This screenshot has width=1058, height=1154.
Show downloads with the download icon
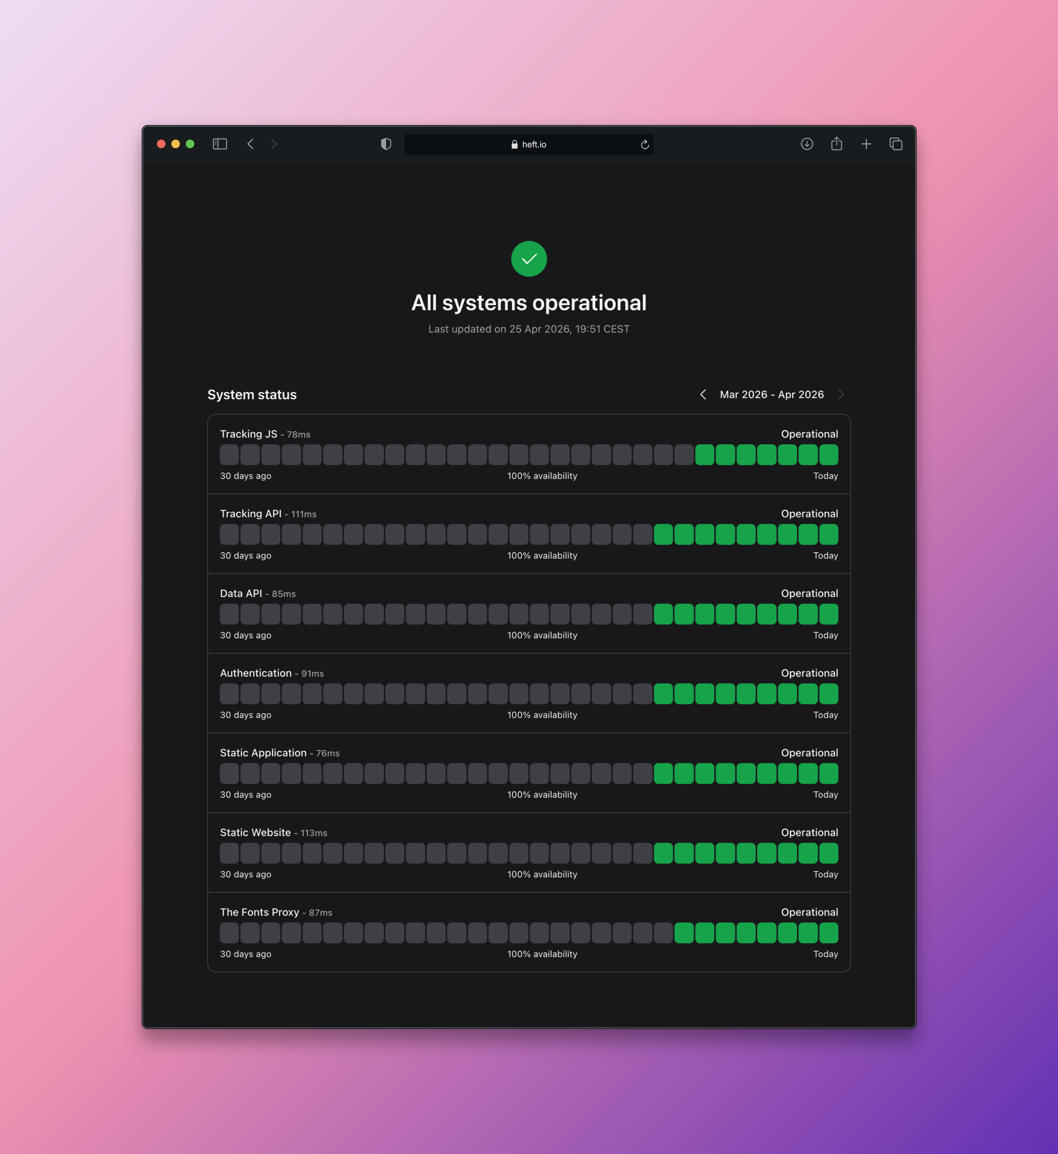(x=807, y=144)
